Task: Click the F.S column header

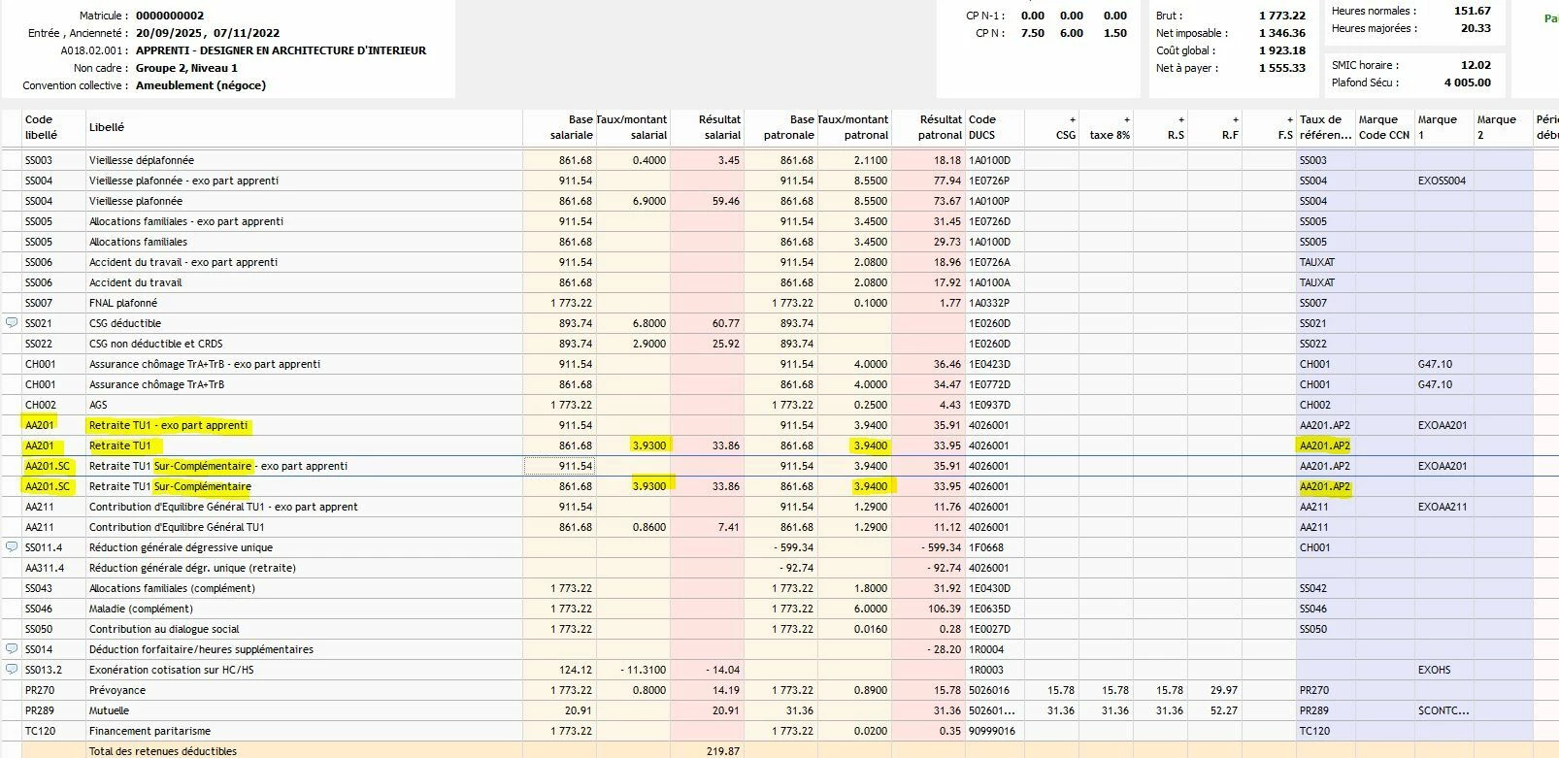Action: 1270,127
